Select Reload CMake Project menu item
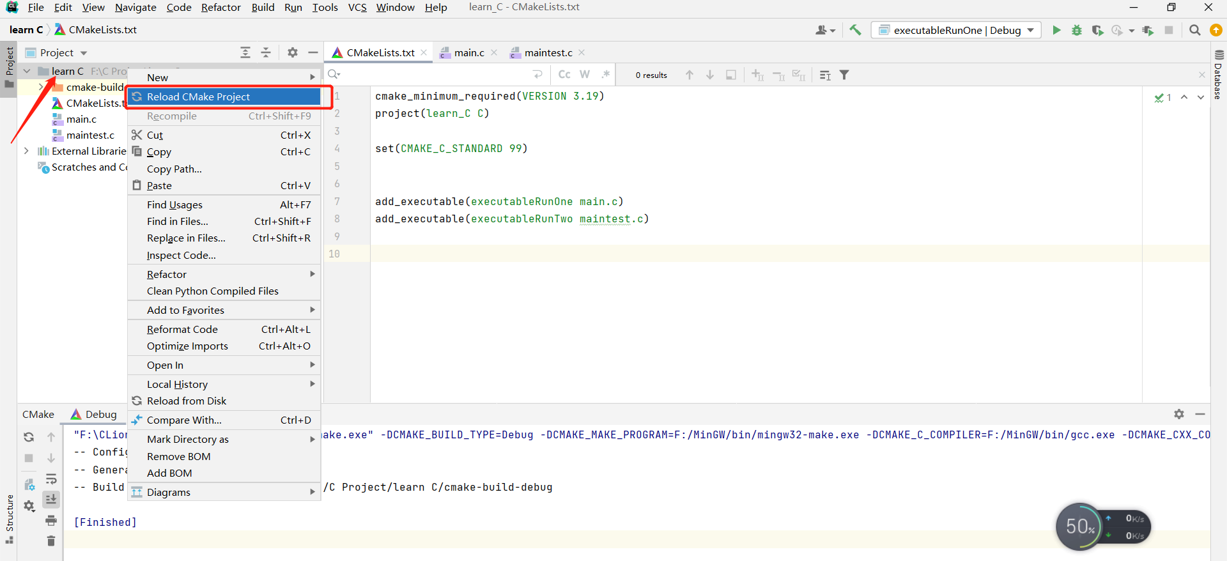Screen dimensions: 1227x561 coord(224,96)
